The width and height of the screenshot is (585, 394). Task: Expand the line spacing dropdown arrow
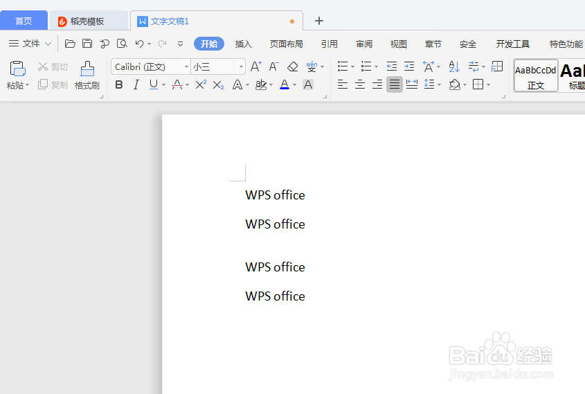(x=439, y=85)
